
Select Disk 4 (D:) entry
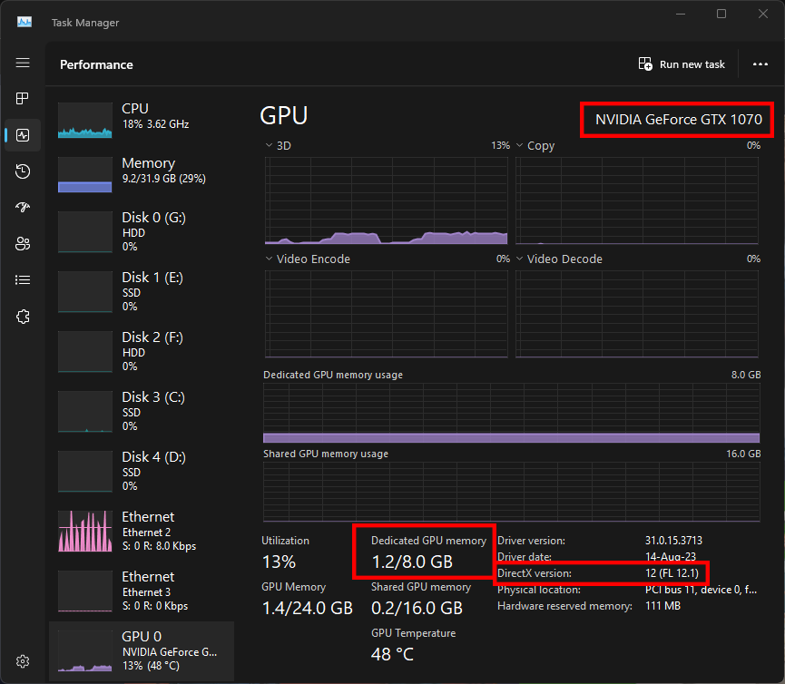pos(142,472)
